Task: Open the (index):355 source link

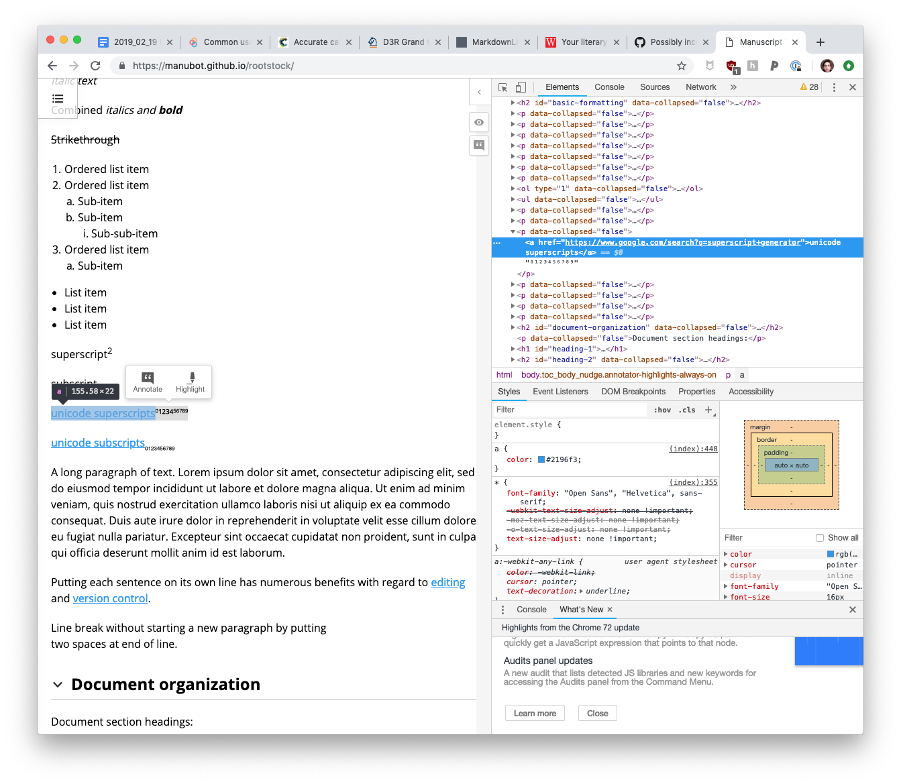Action: click(693, 482)
